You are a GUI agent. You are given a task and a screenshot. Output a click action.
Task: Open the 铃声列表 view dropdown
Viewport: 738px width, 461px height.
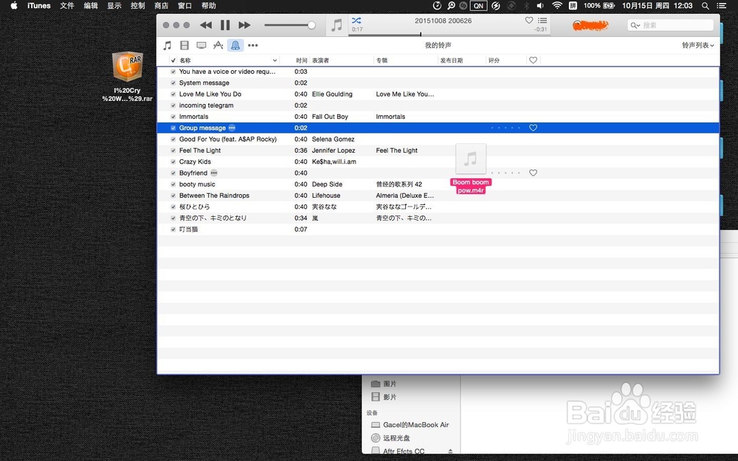698,46
